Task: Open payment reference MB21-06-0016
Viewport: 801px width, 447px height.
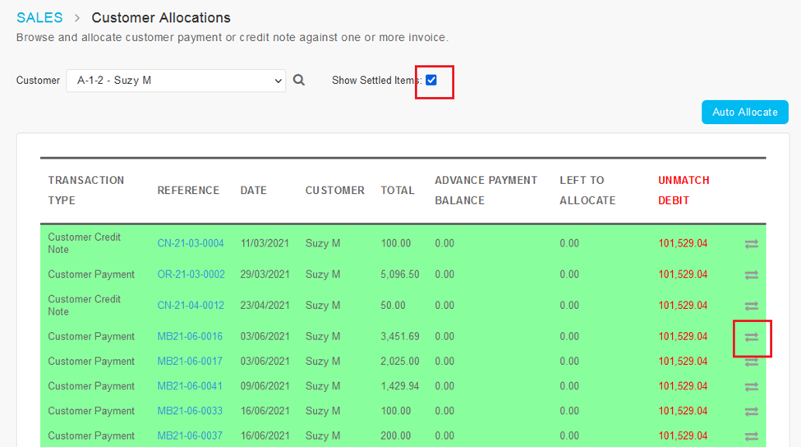Action: pyautogui.click(x=190, y=337)
